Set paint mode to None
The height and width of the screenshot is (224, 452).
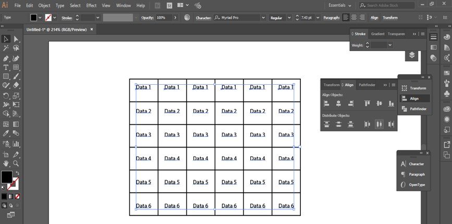[18, 196]
